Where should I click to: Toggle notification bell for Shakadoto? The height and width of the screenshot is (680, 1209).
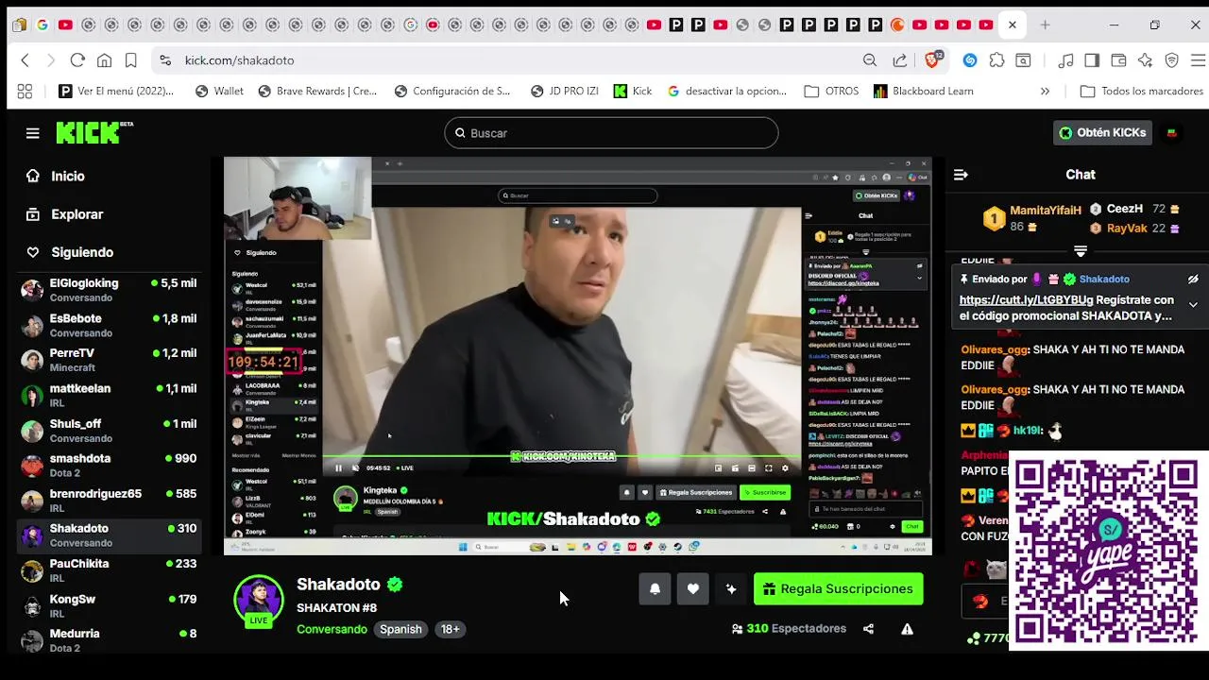coord(655,589)
